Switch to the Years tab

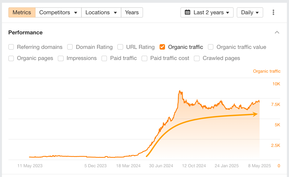click(x=132, y=12)
